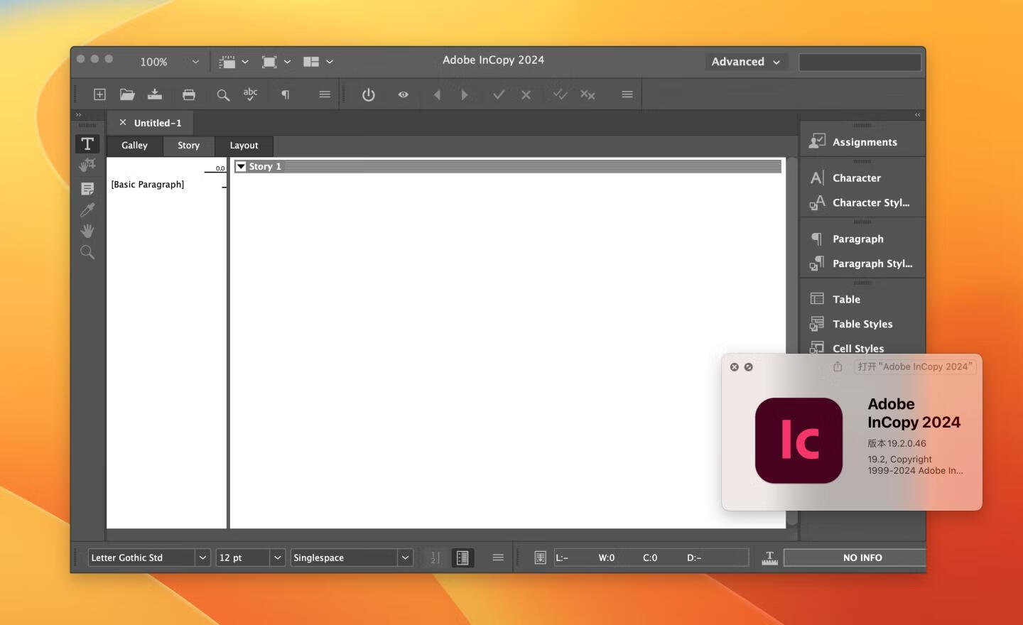This screenshot has height=625, width=1023.
Task: Click open "Adobe InCopy 2024" button in popup
Action: tap(915, 367)
